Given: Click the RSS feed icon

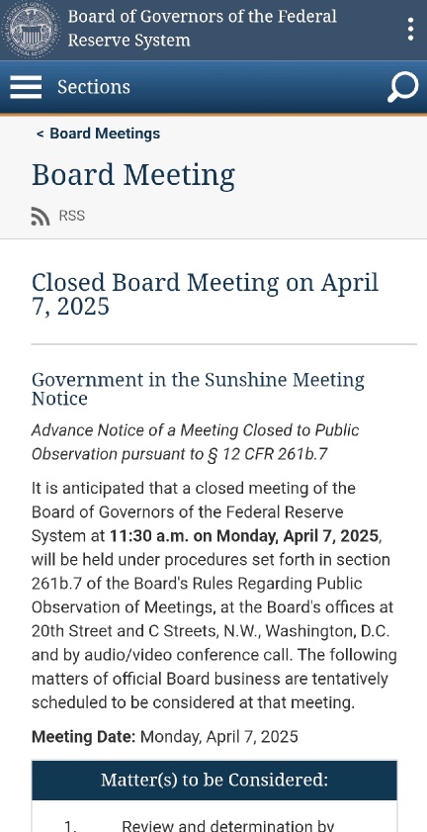Looking at the screenshot, I should click(x=41, y=216).
